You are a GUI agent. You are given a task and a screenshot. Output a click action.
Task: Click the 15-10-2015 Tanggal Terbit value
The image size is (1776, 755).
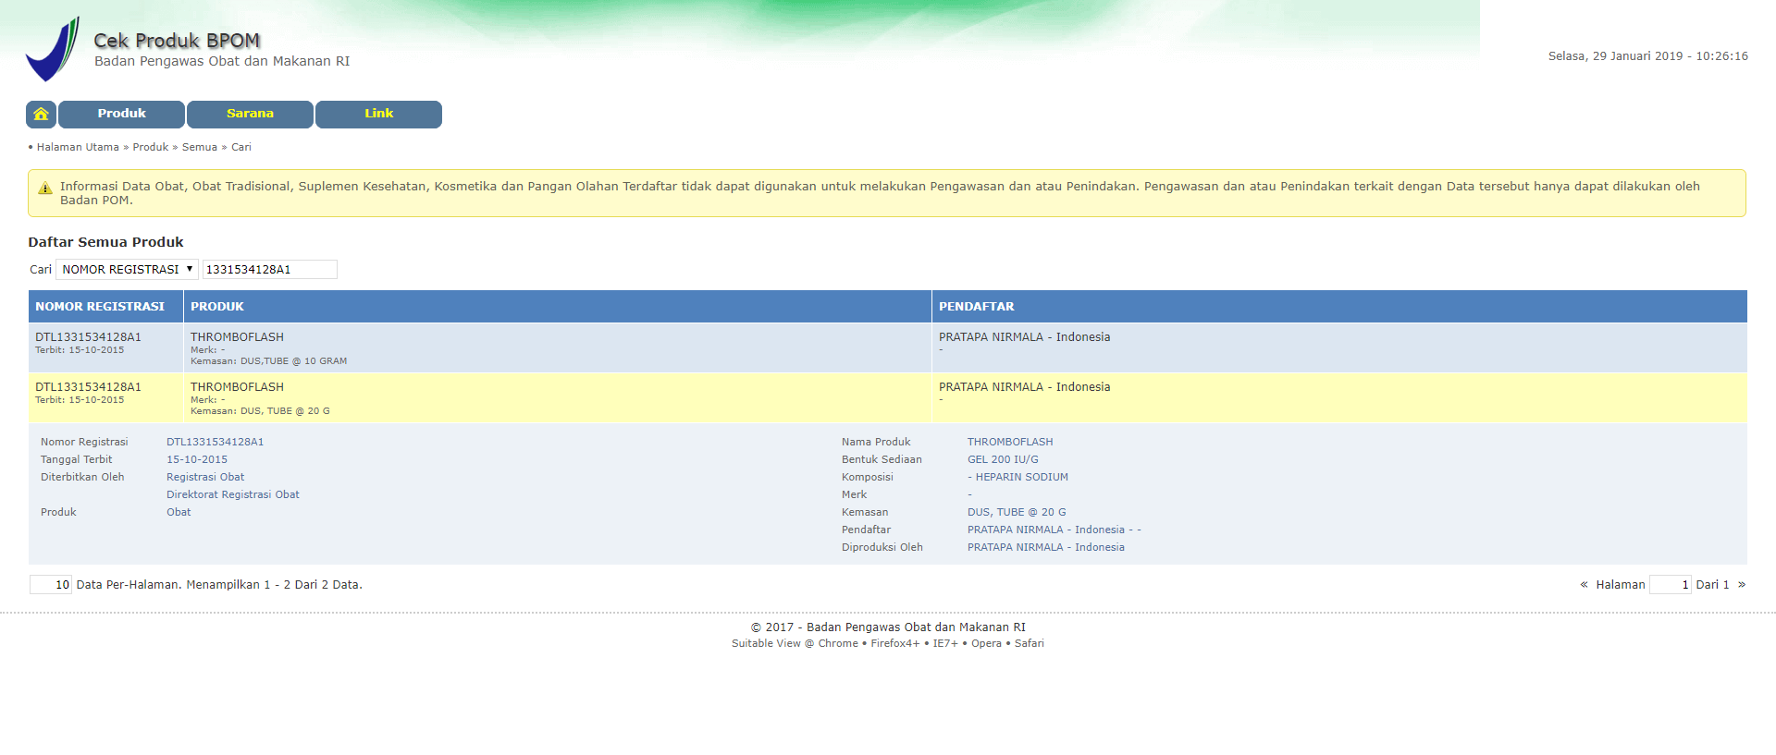pos(197,459)
